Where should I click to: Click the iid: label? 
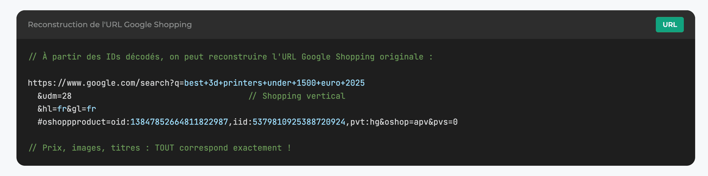(242, 122)
